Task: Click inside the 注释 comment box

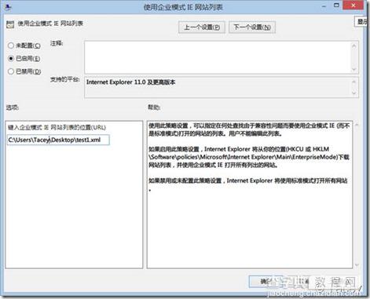Action: click(x=218, y=57)
